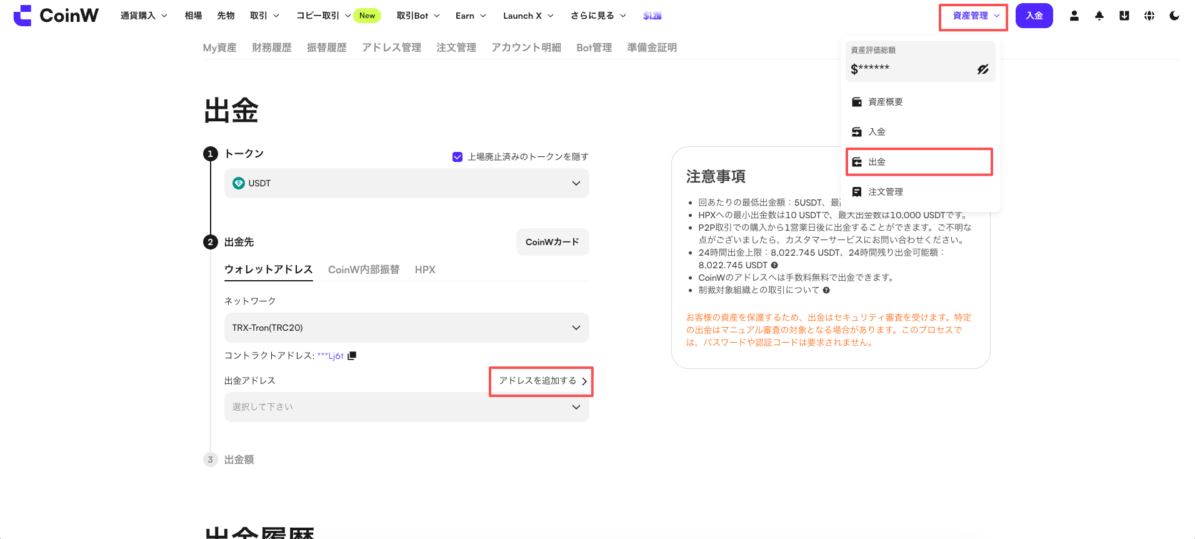Toggle 上場廃止済みのトークンを隠す checkbox
Screen dimensions: 1195x539
pyautogui.click(x=457, y=157)
